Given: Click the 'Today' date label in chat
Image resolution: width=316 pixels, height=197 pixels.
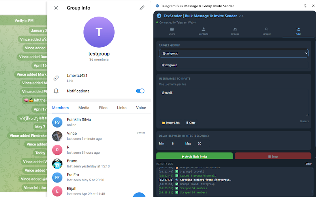Looking at the screenshot, I should tap(40, 153).
